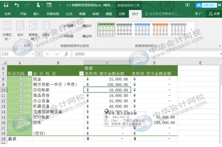Switch to the 页面布局 Page Layout tab

(53, 14)
